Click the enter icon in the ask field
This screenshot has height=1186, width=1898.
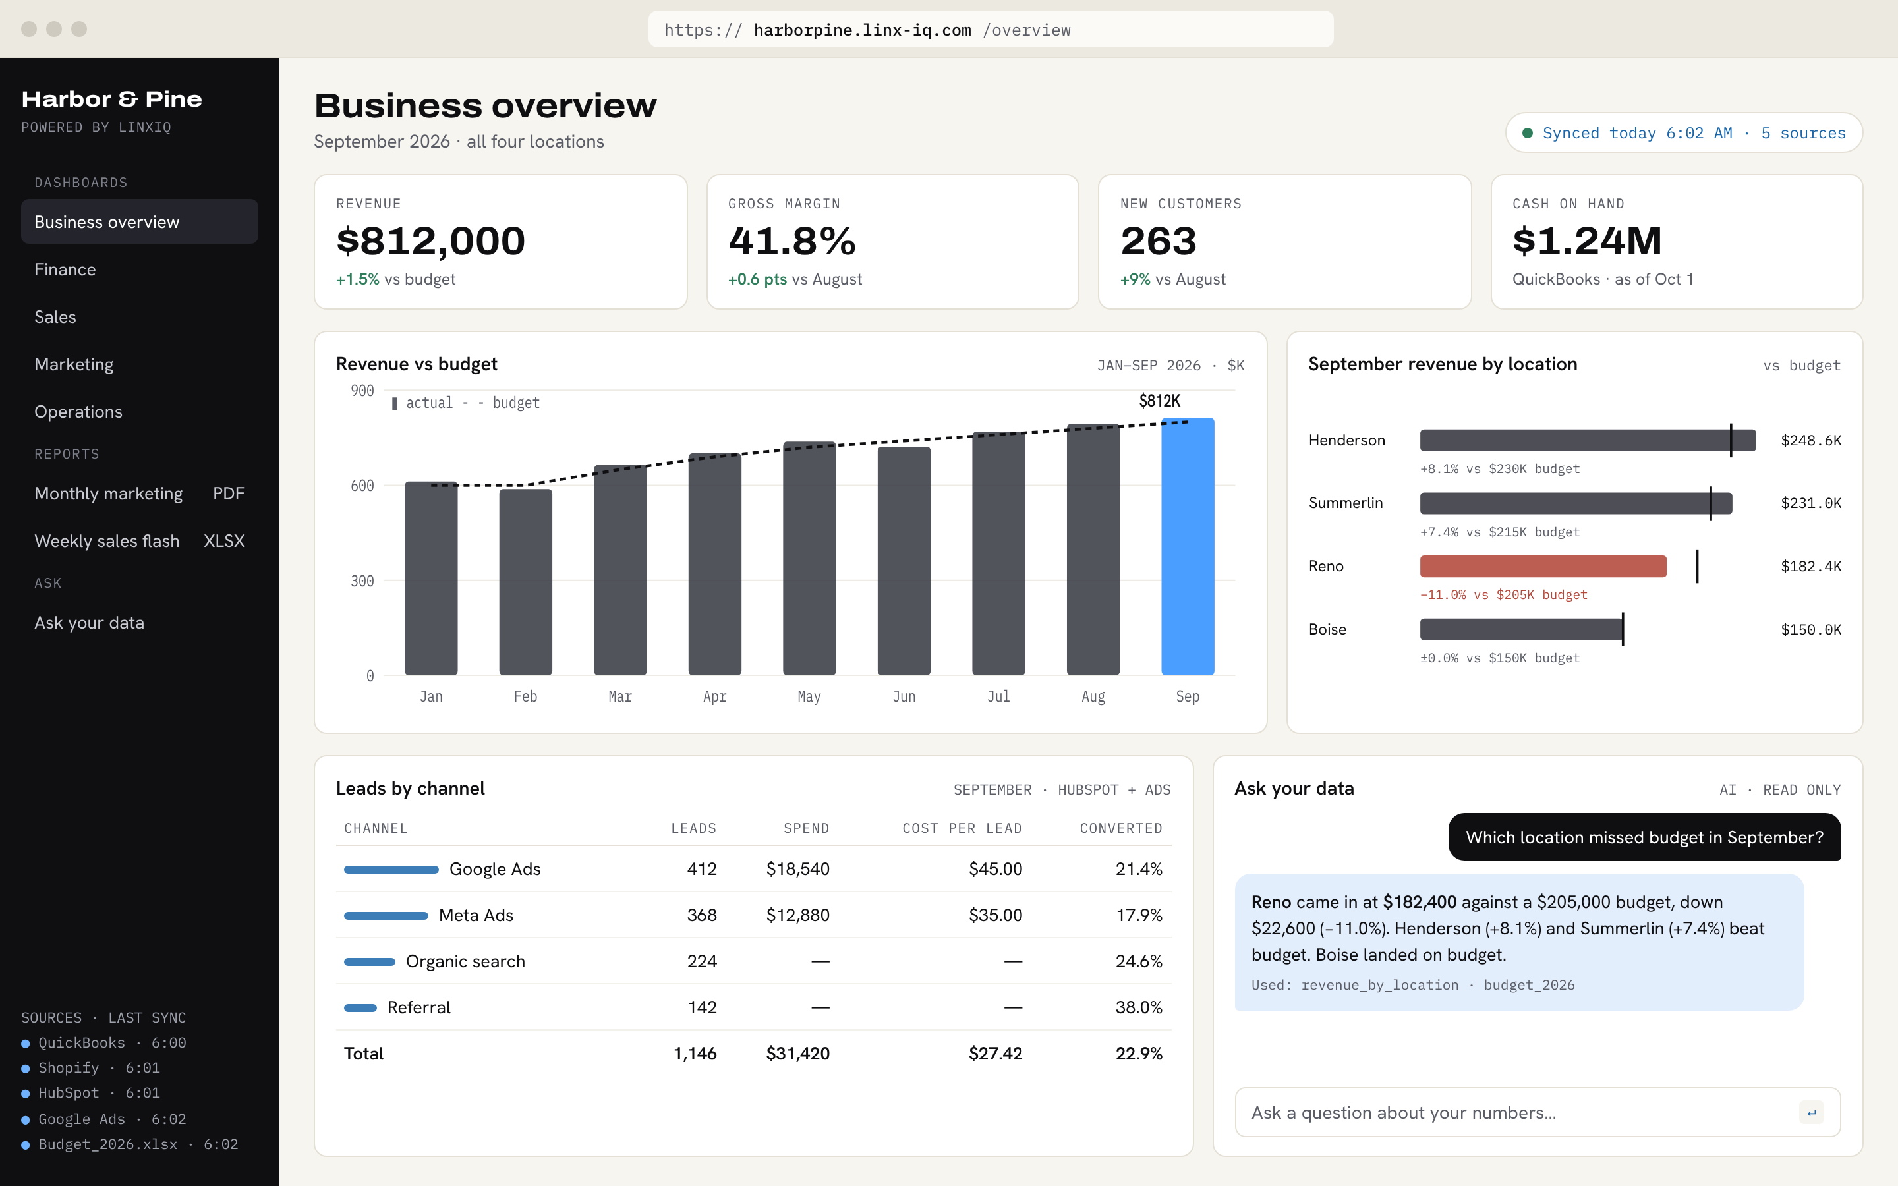click(1811, 1112)
